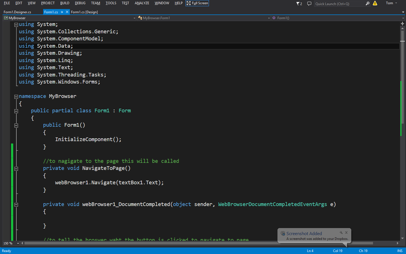Viewport: 406px width, 254px height.
Task: Switch to the Form1.Designer.cs tab
Action: (x=17, y=12)
